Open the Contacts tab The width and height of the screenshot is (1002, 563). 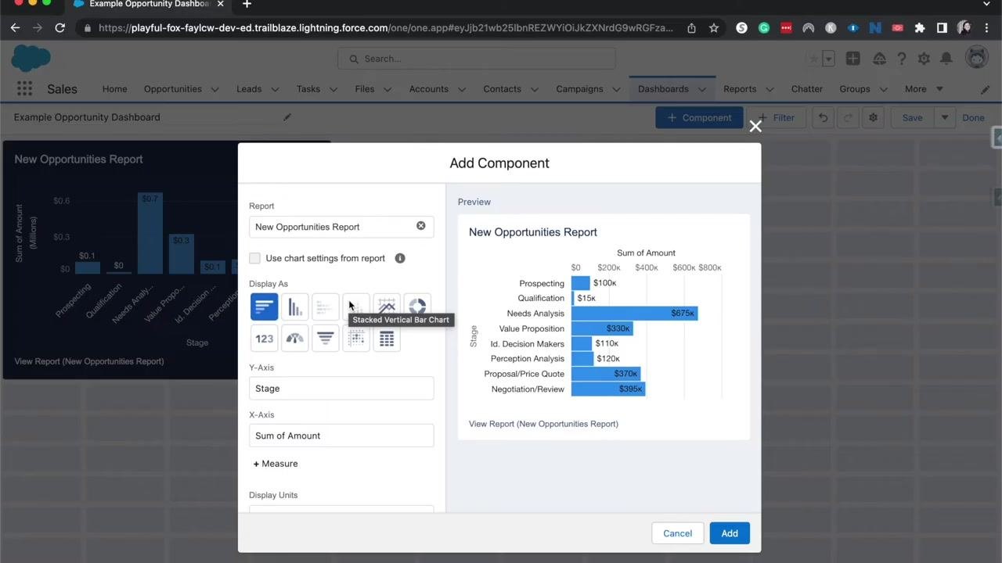(x=502, y=89)
